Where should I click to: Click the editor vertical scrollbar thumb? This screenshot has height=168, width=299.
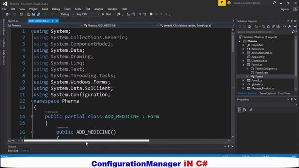[x=233, y=43]
